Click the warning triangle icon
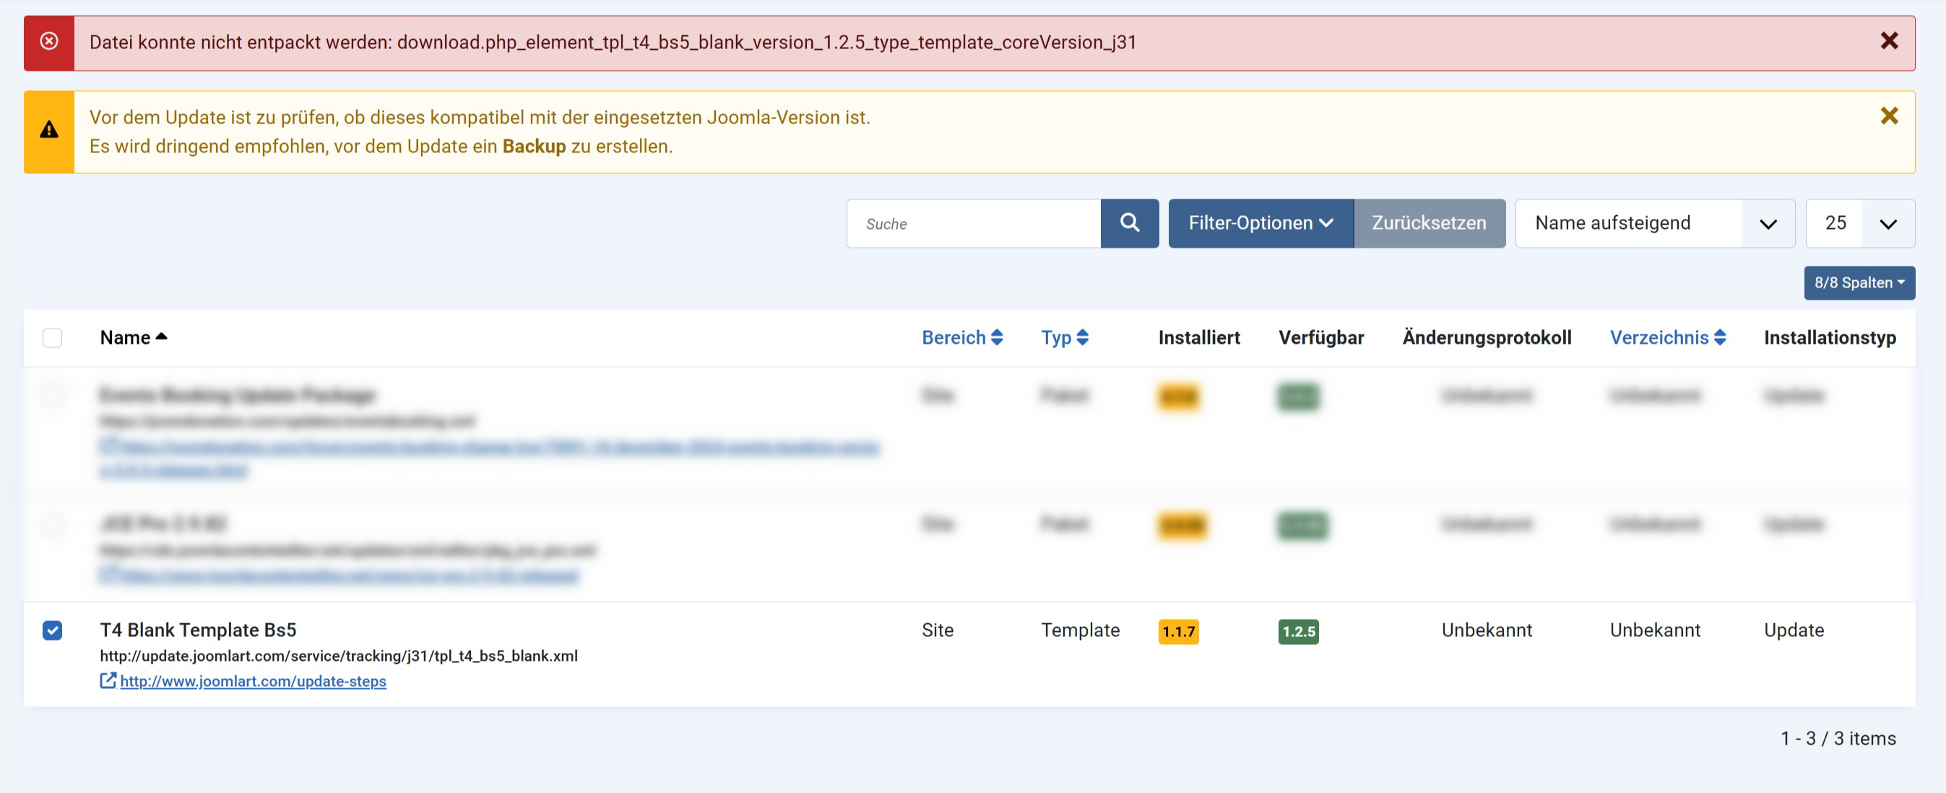 (x=49, y=131)
